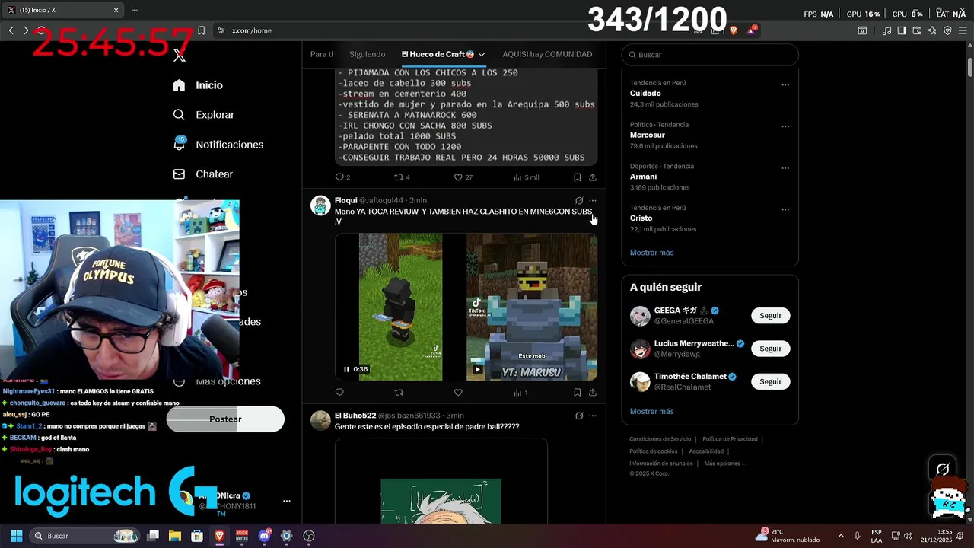Share the subs goals list post

click(593, 177)
